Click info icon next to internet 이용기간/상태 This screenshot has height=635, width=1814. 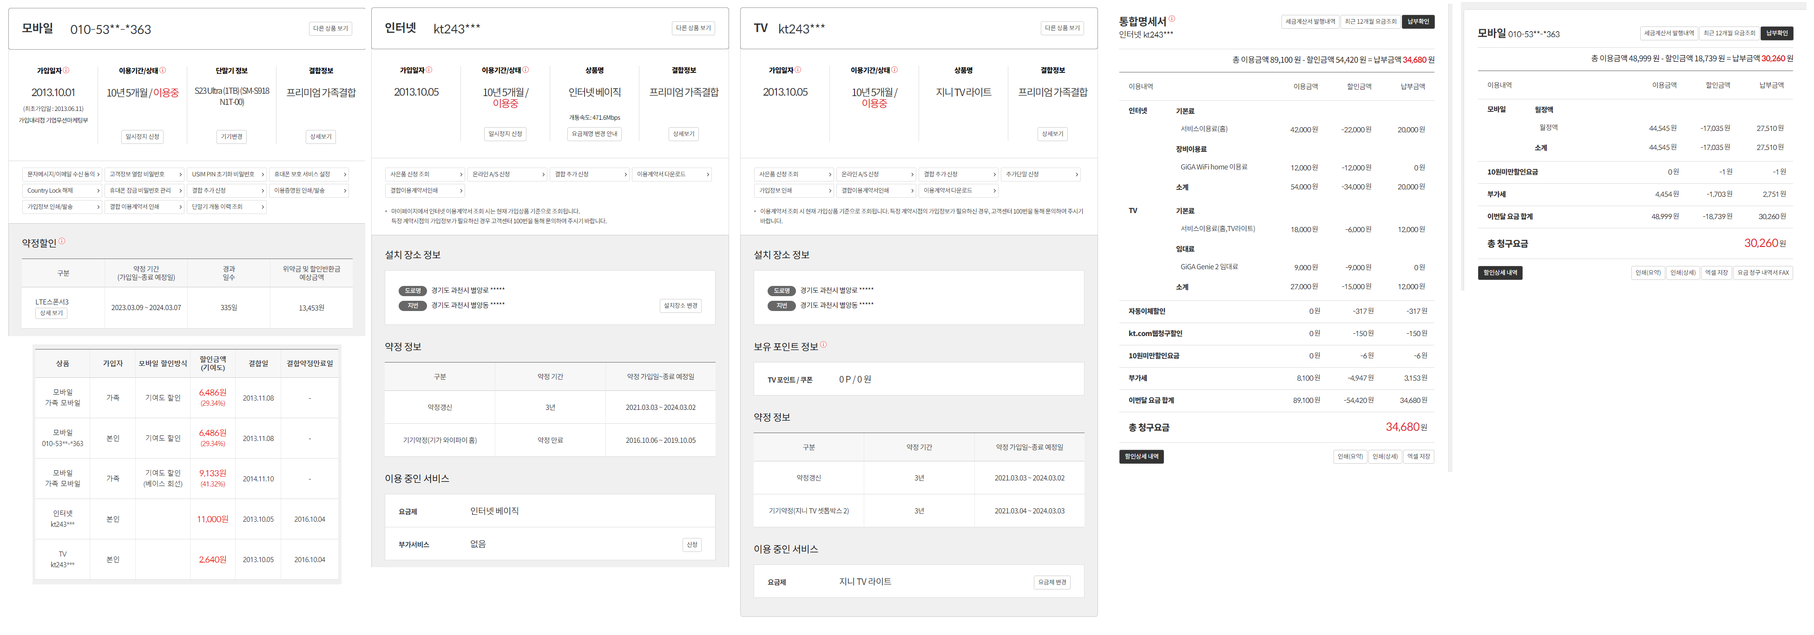[x=526, y=70]
